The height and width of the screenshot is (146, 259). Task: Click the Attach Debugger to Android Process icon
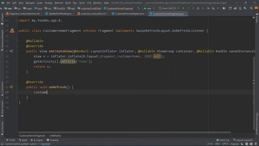pos(213,8)
